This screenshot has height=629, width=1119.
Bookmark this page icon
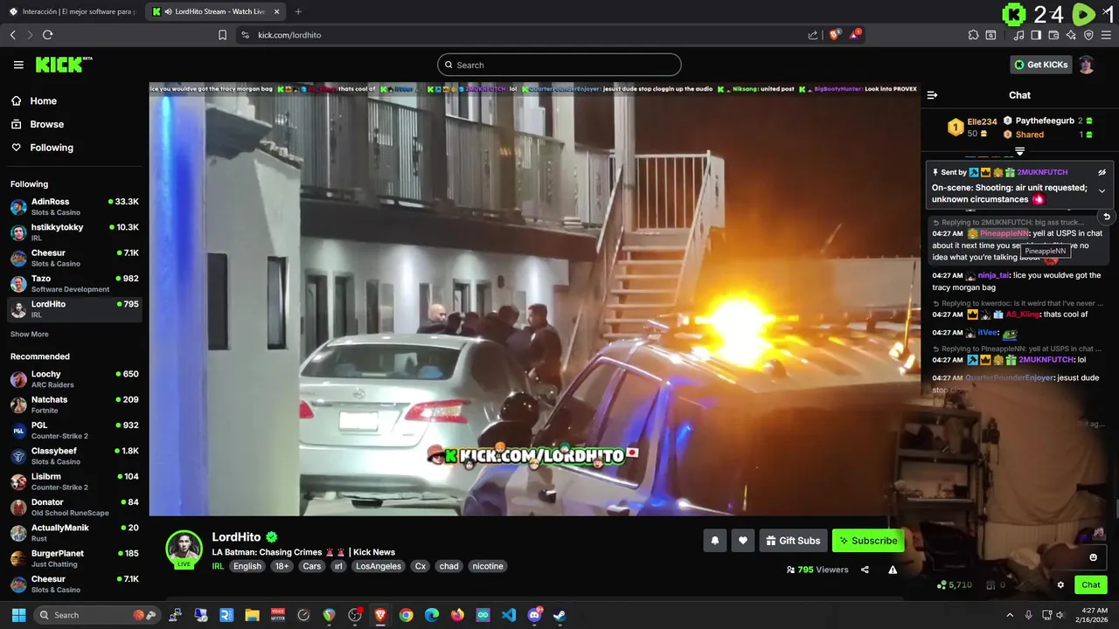click(222, 35)
